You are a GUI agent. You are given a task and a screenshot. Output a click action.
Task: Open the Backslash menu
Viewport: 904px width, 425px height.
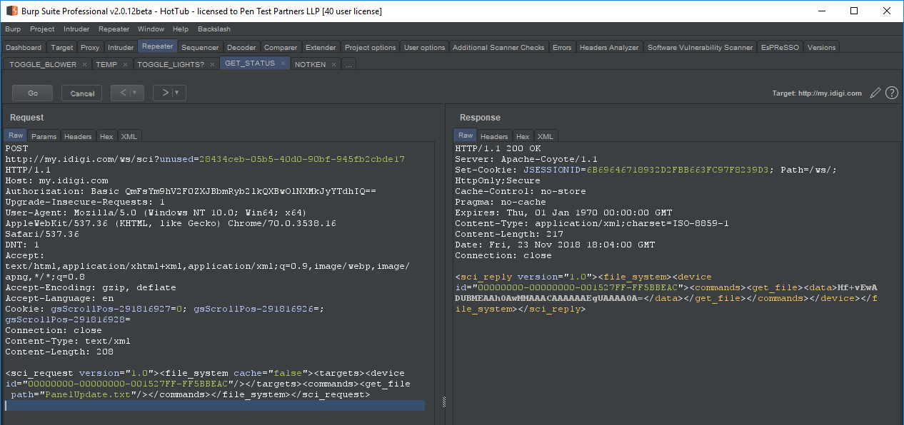point(214,29)
